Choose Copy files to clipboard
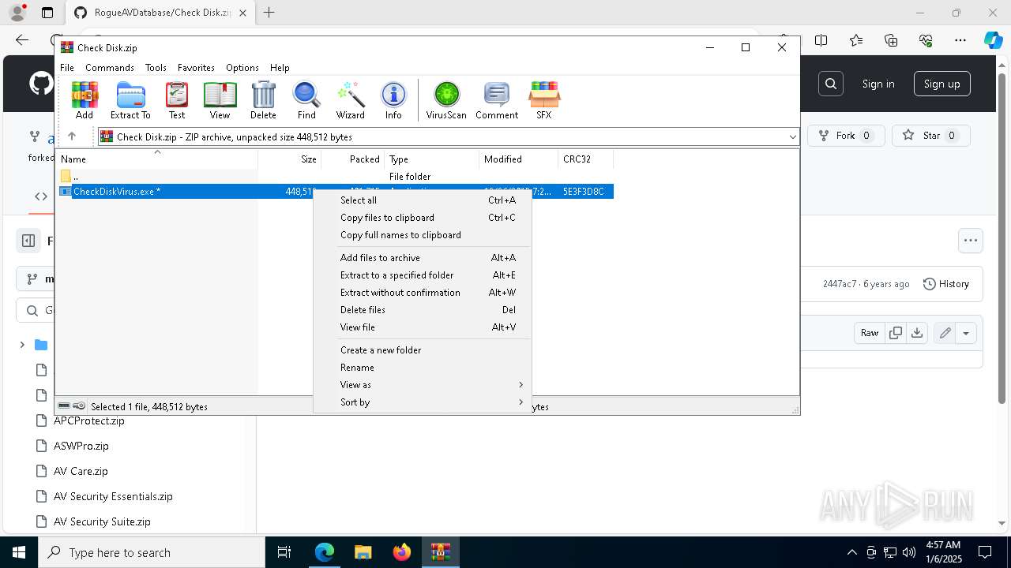Viewport: 1011px width, 568px height. pyautogui.click(x=423, y=218)
